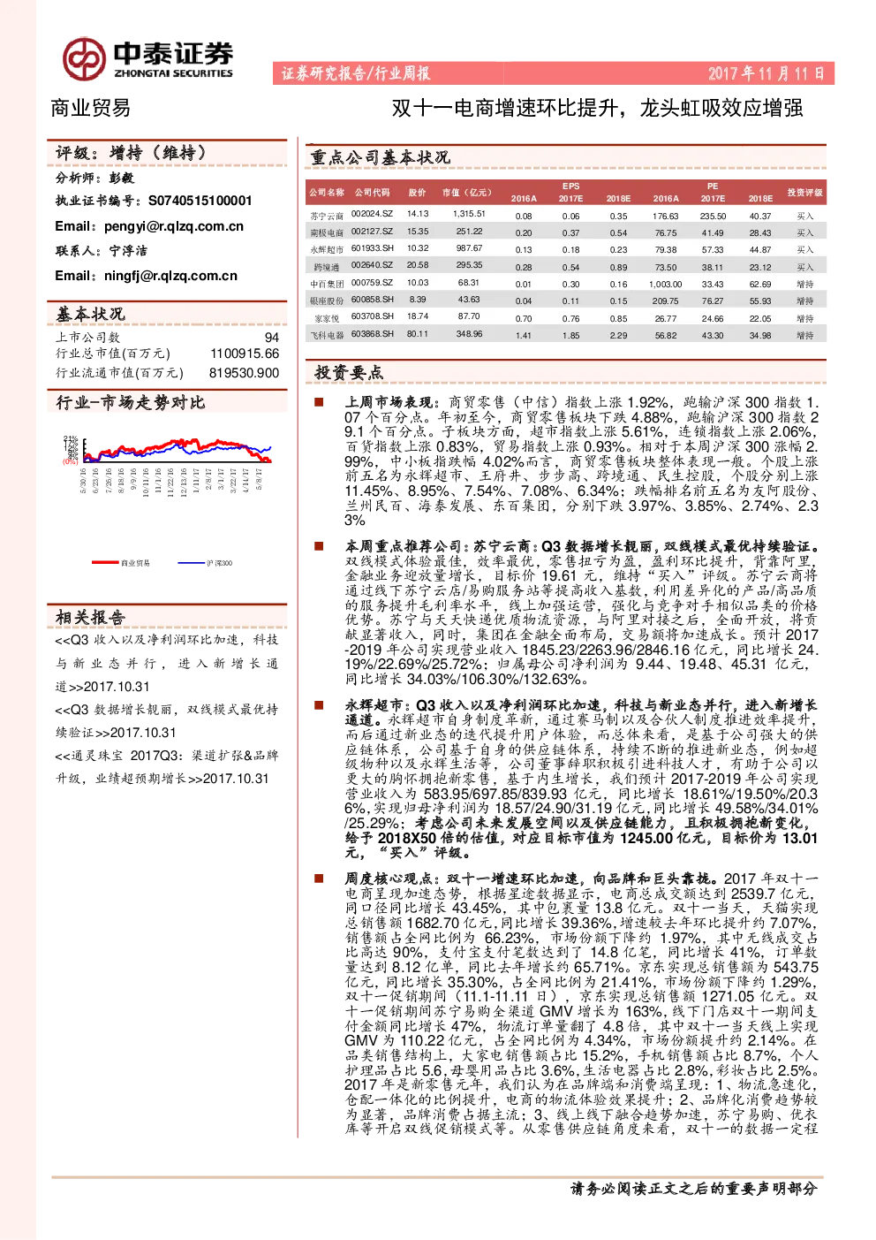
Task: Click company name 飞科电器 in table
Action: 326,335
